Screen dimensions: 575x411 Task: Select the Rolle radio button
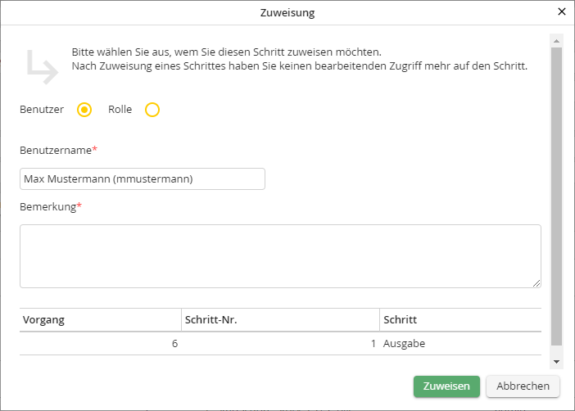tap(152, 110)
